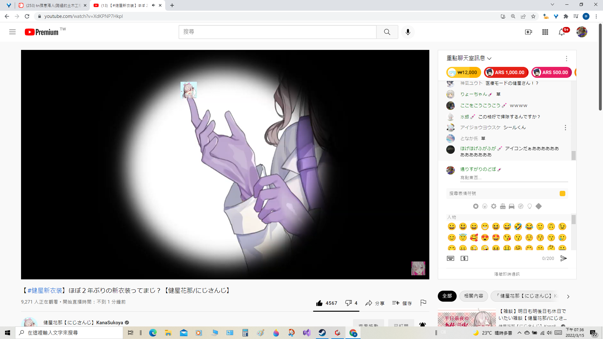Open the Chrome extensions puzzle icon
The image size is (603, 339).
click(566, 16)
